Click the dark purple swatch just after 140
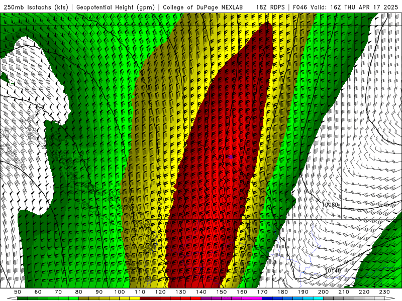This screenshot has height=301, width=402. 206,298
